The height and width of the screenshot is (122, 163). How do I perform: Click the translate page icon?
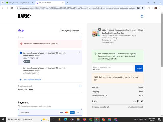[138, 8]
